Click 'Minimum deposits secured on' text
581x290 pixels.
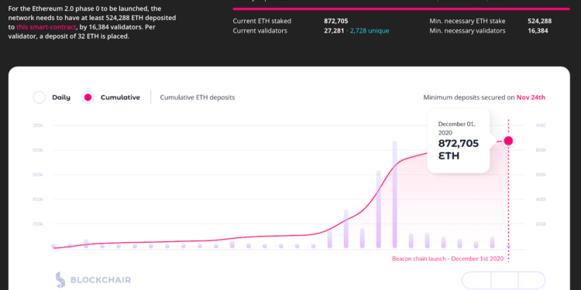(x=469, y=97)
